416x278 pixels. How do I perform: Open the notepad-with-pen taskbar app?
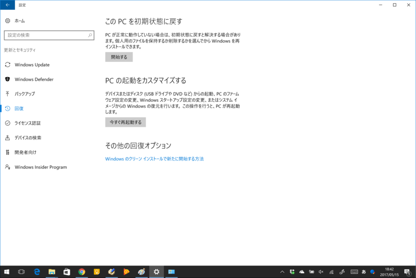coord(112,272)
